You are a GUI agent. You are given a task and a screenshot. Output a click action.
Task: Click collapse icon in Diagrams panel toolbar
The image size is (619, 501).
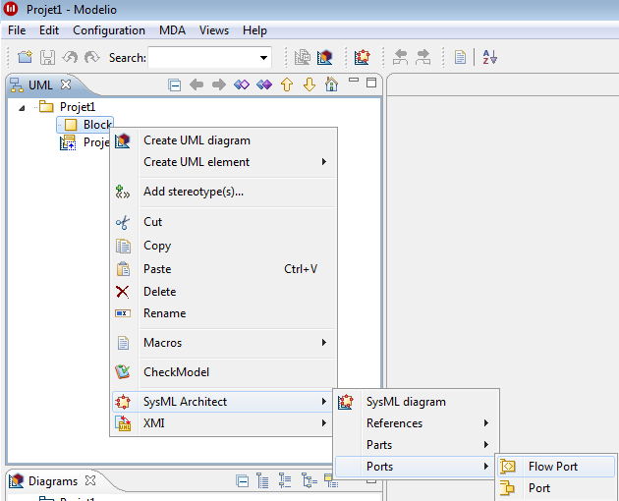click(x=242, y=481)
